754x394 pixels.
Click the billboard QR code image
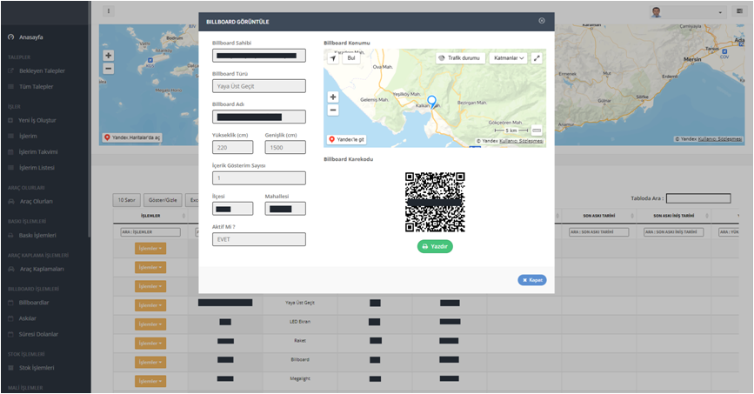click(x=435, y=202)
